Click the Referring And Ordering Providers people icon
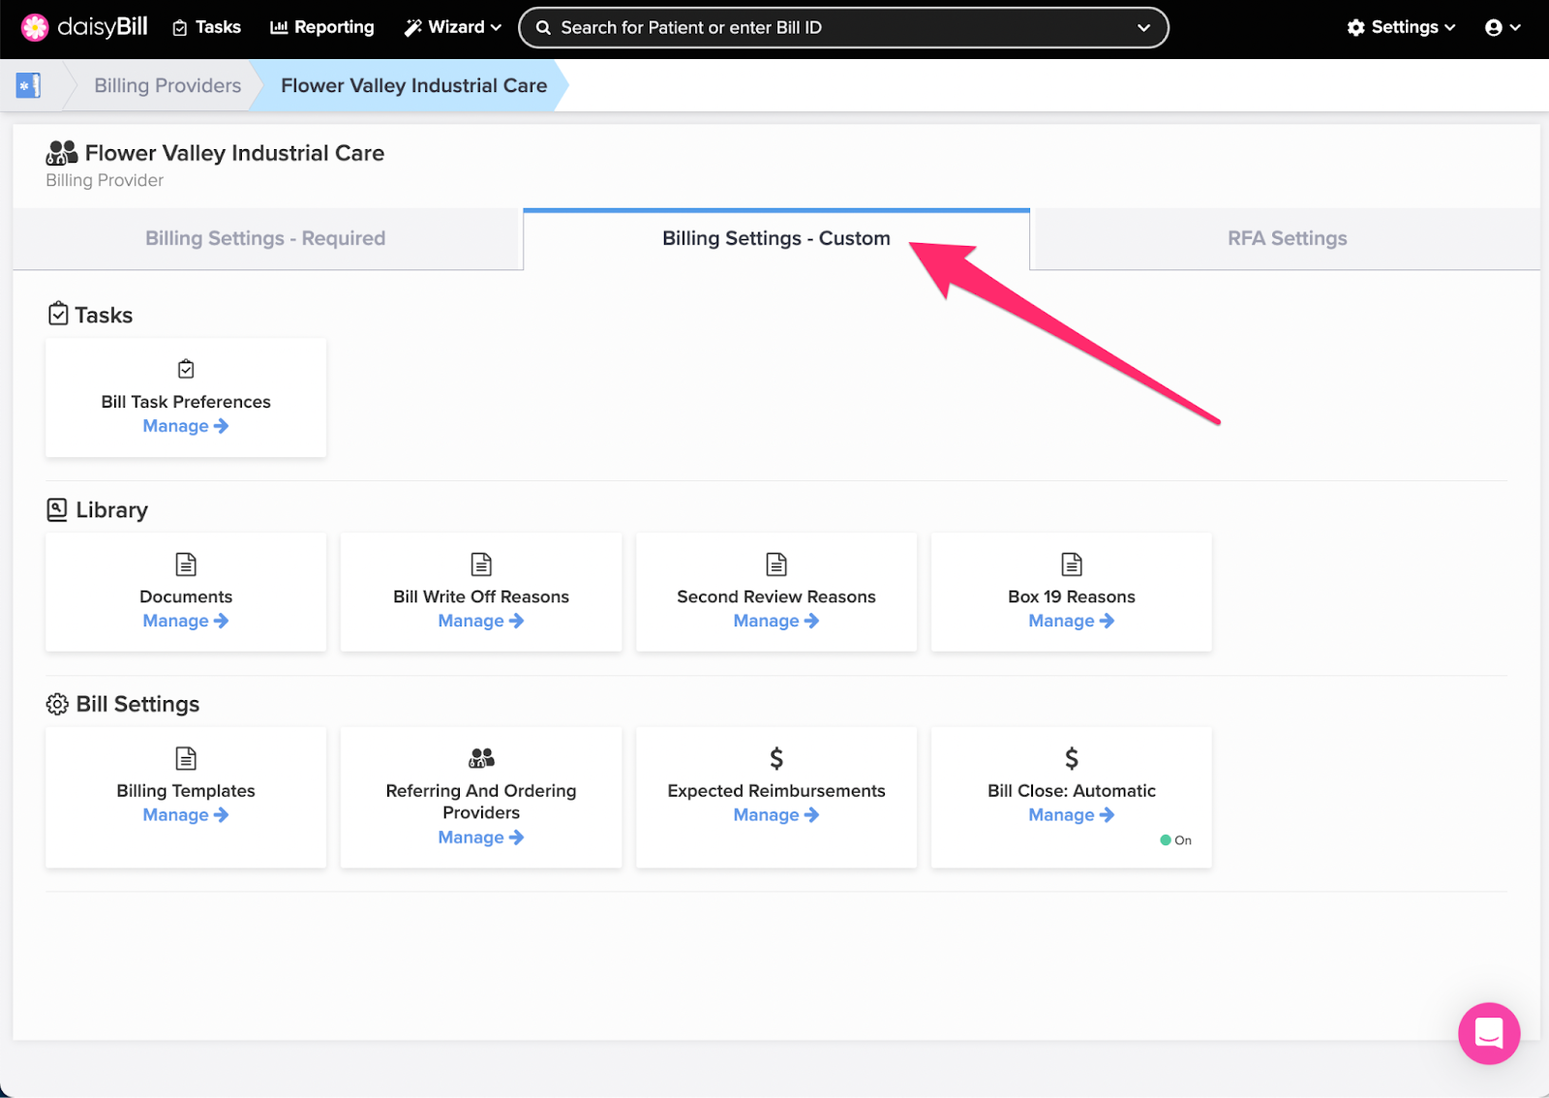The height and width of the screenshot is (1098, 1549). click(481, 757)
